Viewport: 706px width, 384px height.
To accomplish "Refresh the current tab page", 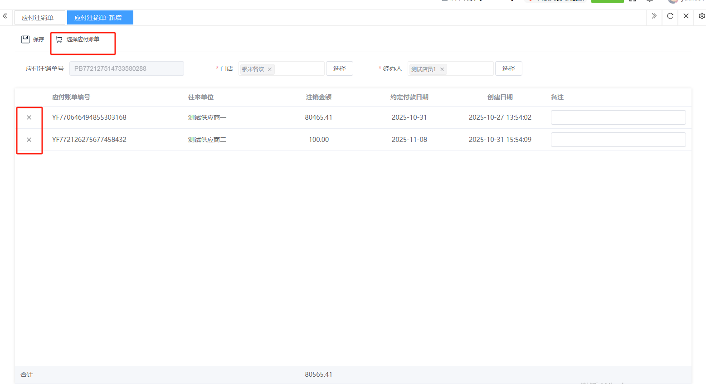I will [x=670, y=16].
